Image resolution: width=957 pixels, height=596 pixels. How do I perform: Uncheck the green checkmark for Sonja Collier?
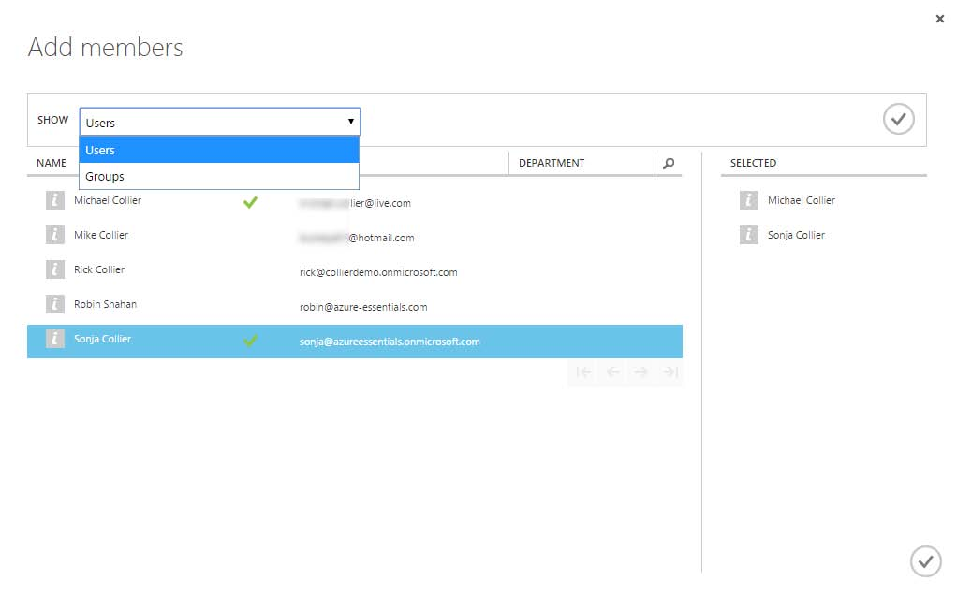point(250,341)
